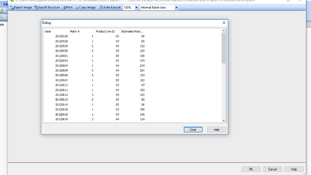Click the OK button in the Table Viewer

point(251,169)
